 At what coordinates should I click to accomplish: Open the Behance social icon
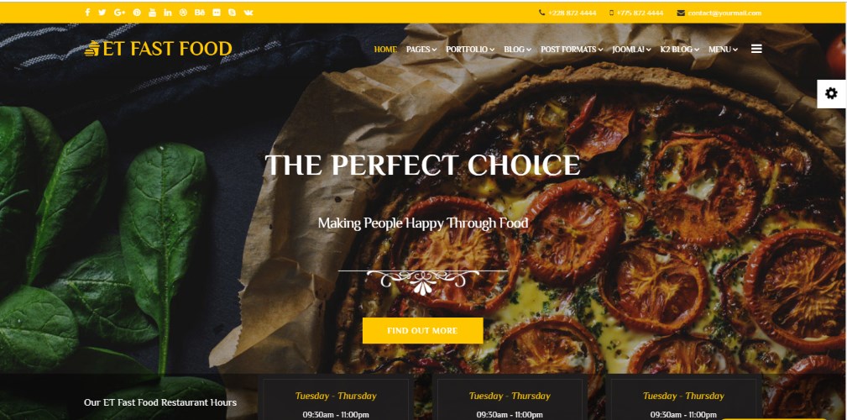click(x=199, y=13)
